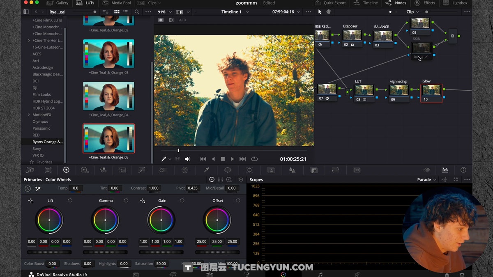493x277 pixels.
Task: Mute the viewer audio speaker icon
Action: (x=188, y=159)
